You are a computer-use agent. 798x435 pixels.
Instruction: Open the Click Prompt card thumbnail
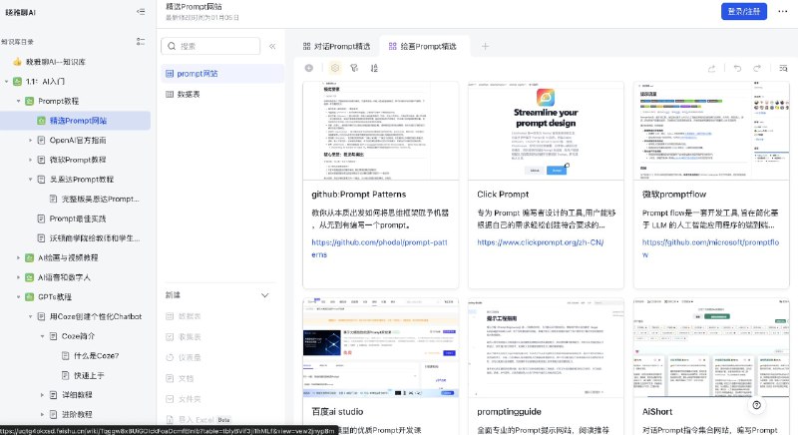[x=546, y=132]
